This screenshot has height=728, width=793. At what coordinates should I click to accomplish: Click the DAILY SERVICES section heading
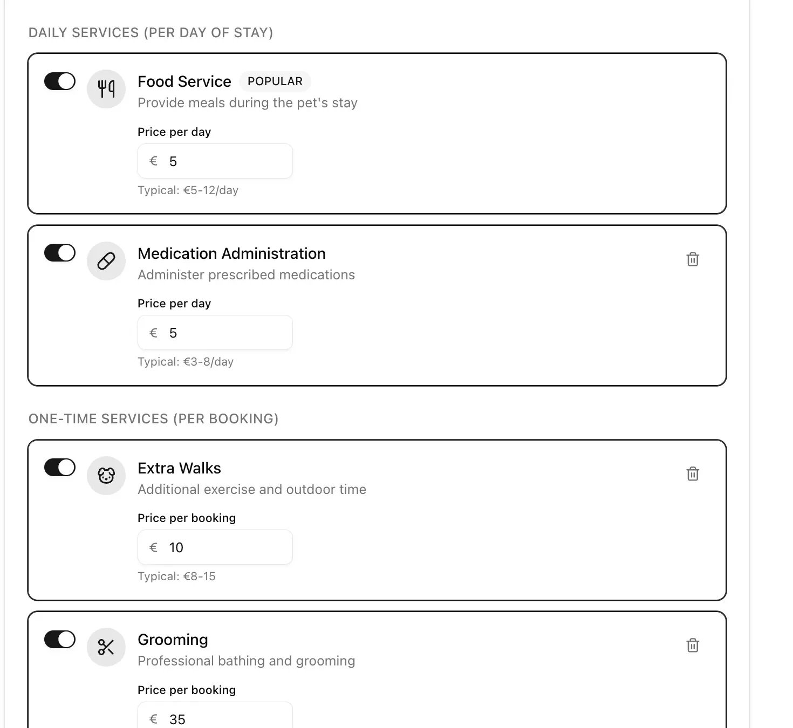click(x=151, y=32)
